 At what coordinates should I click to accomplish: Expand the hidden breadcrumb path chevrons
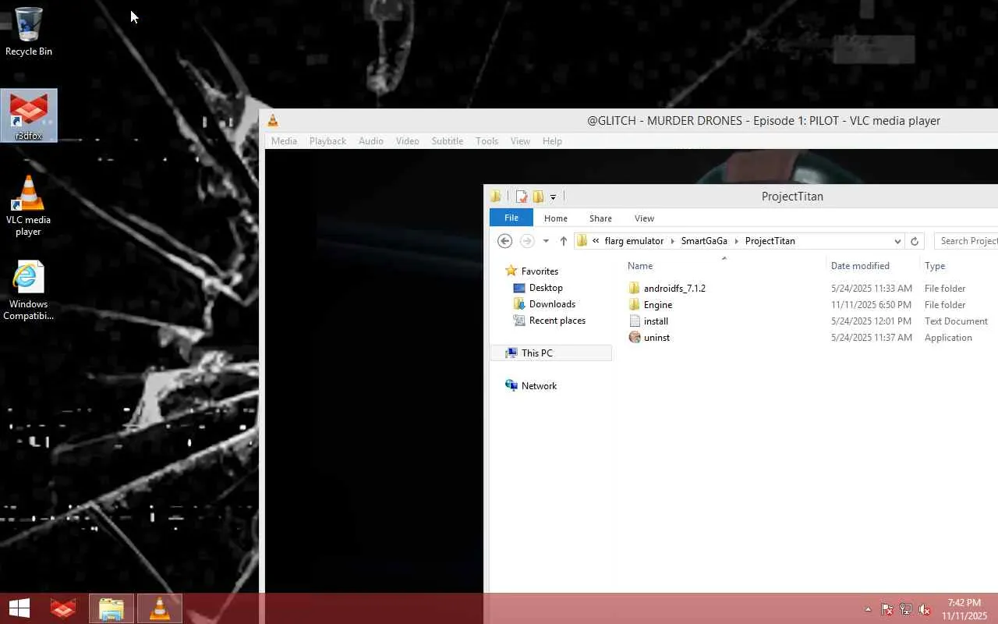(x=596, y=241)
